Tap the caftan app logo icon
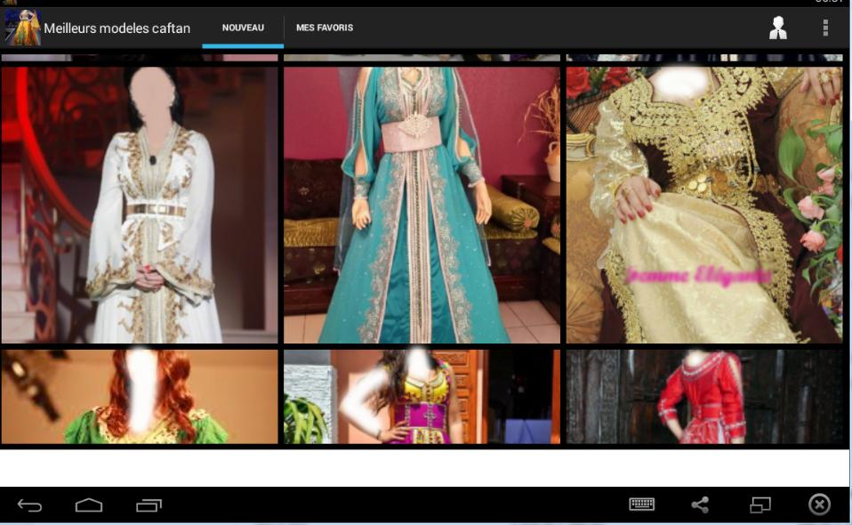The height and width of the screenshot is (525, 852). (x=21, y=28)
